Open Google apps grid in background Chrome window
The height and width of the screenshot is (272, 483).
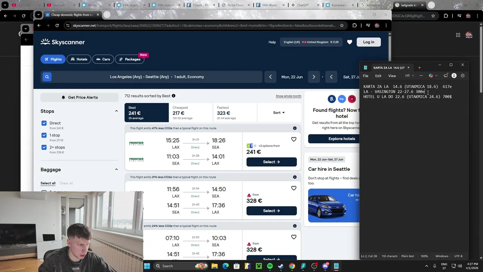458,35
